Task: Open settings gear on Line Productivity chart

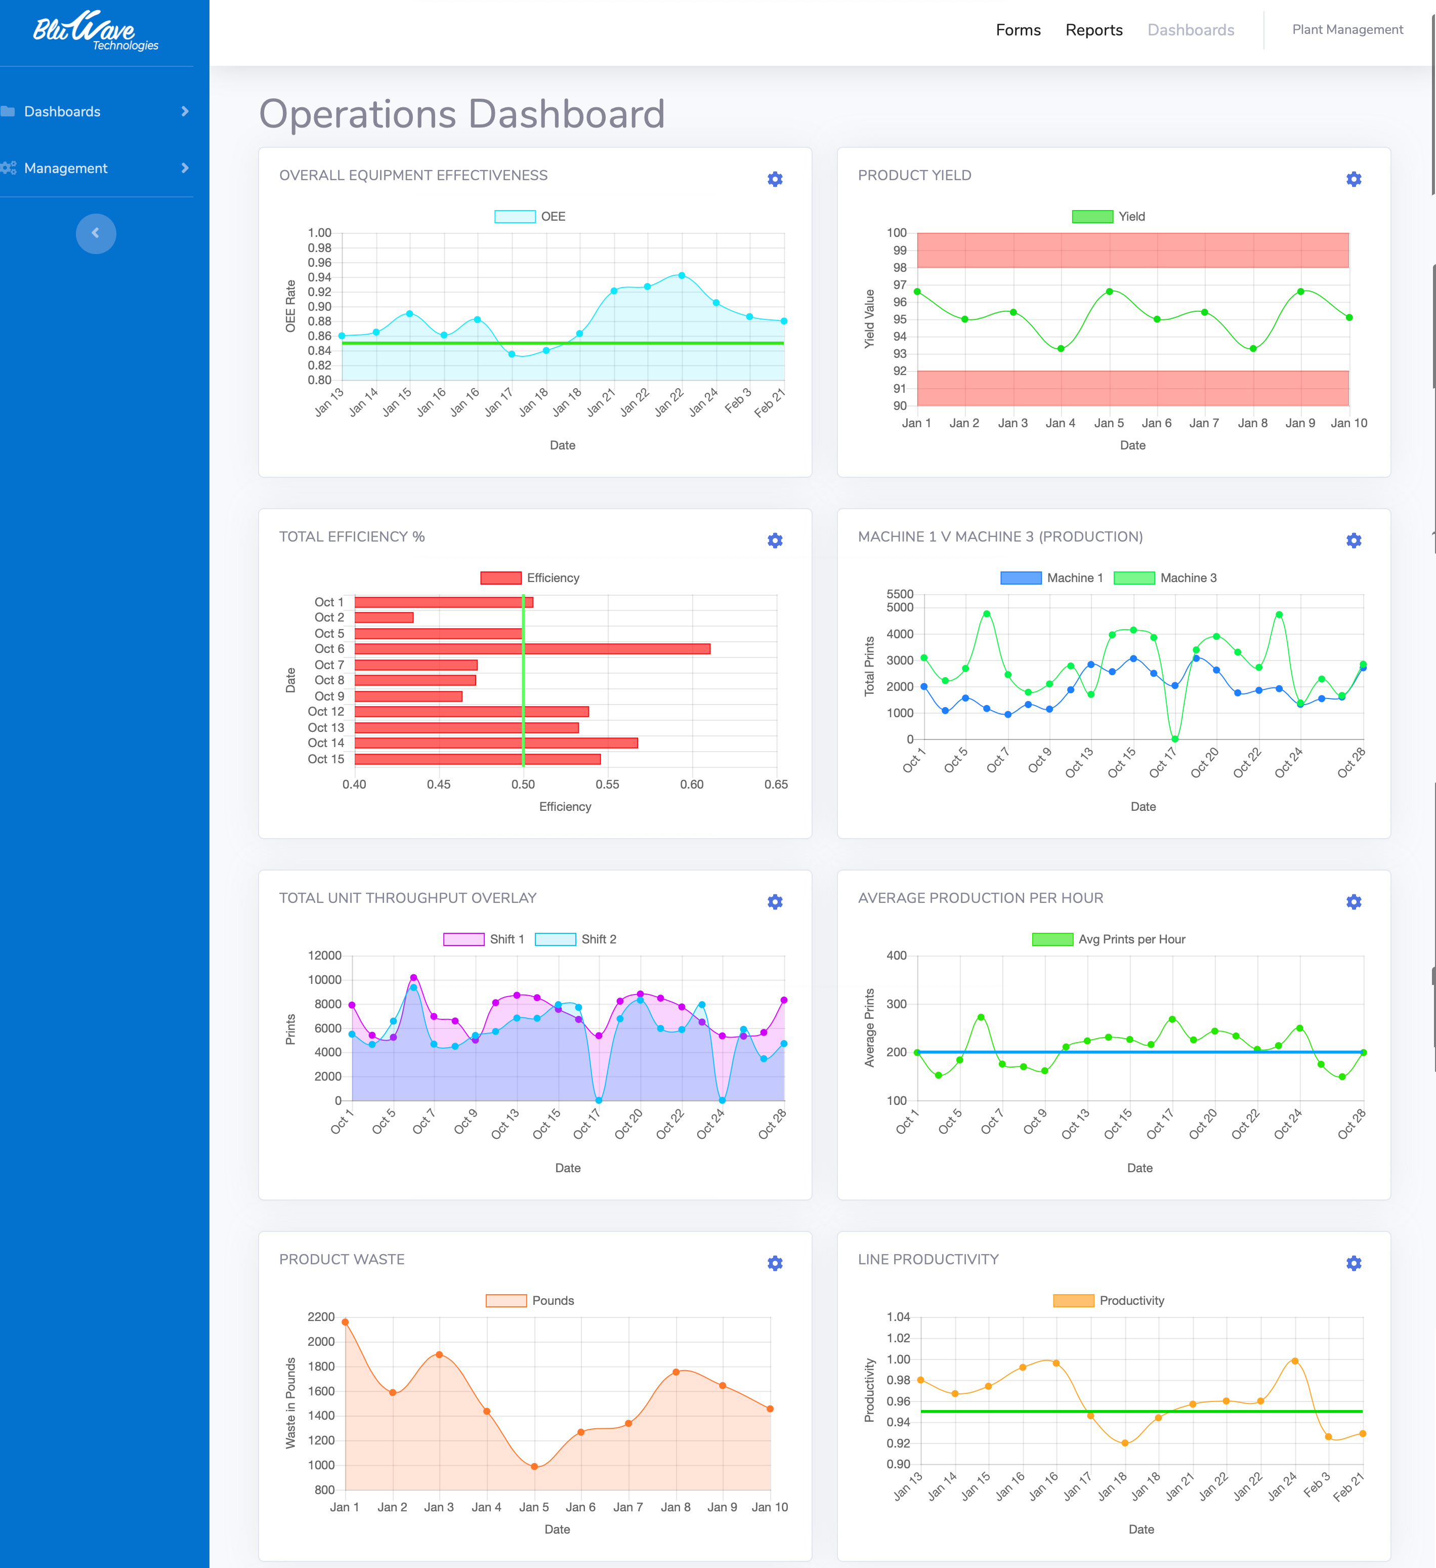Action: (x=1353, y=1263)
